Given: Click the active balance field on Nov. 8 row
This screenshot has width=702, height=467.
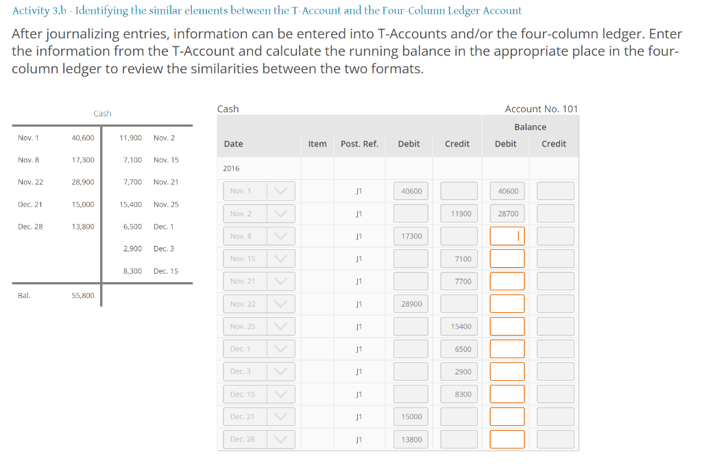Looking at the screenshot, I should tap(507, 236).
